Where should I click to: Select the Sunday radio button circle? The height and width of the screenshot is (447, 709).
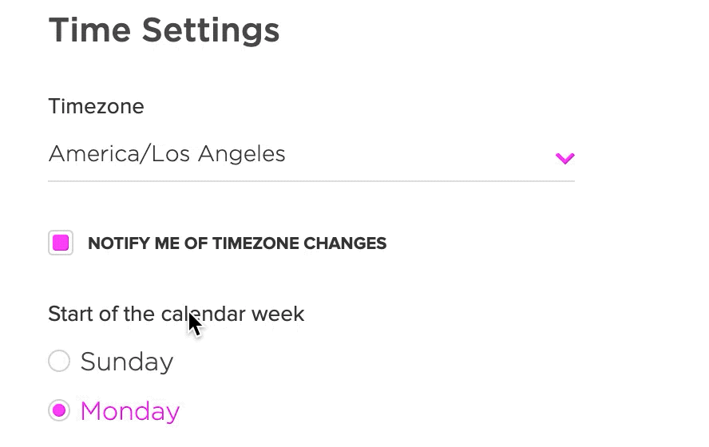59,361
